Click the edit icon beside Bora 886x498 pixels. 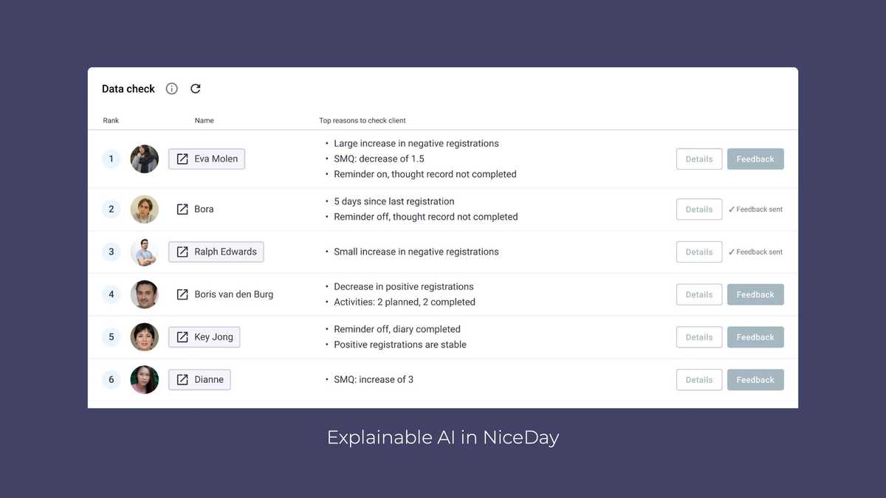182,209
